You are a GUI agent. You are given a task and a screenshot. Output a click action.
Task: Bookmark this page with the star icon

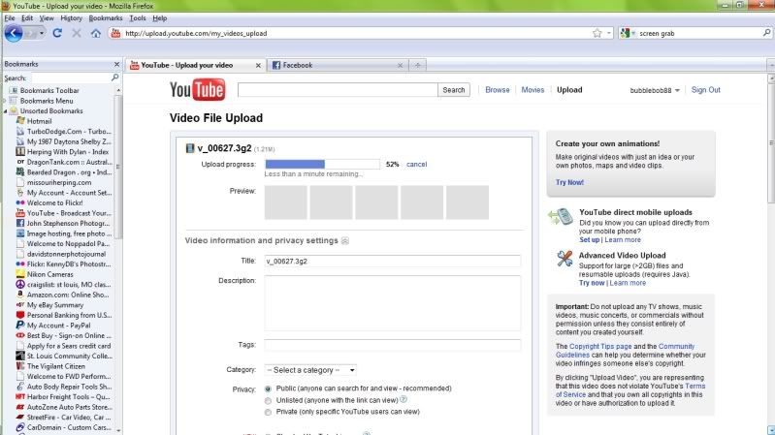[597, 33]
